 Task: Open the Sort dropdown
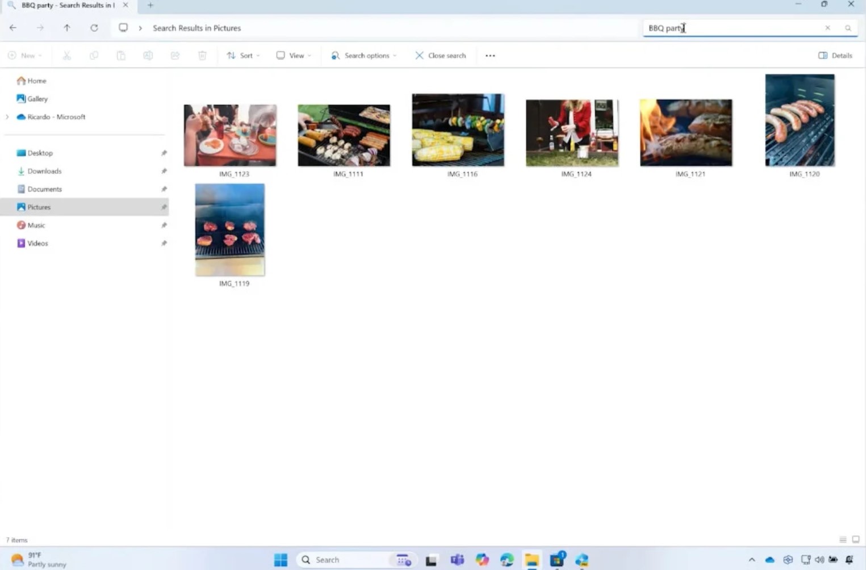click(243, 56)
